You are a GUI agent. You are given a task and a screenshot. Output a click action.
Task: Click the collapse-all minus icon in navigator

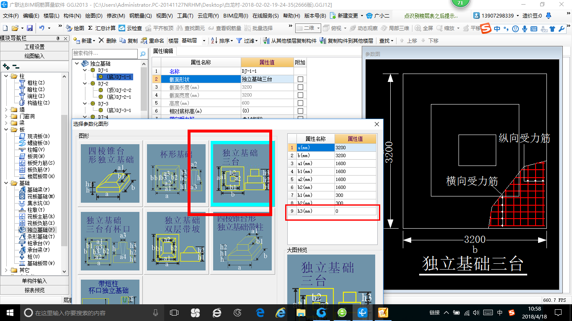[x=15, y=66]
